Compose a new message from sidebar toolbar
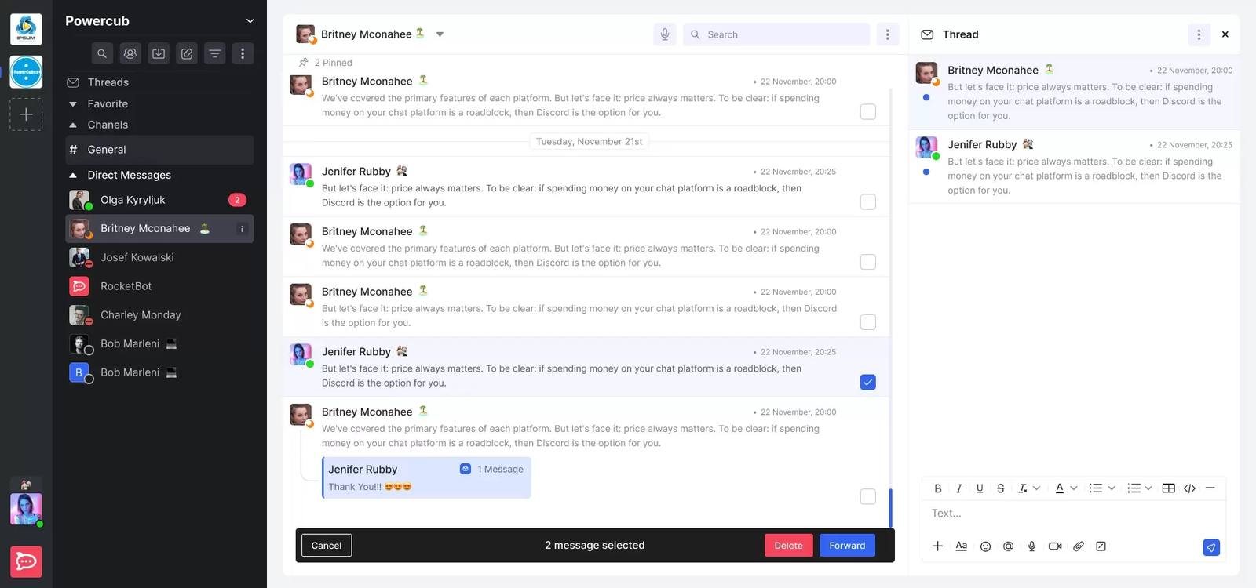1256x588 pixels. tap(187, 53)
